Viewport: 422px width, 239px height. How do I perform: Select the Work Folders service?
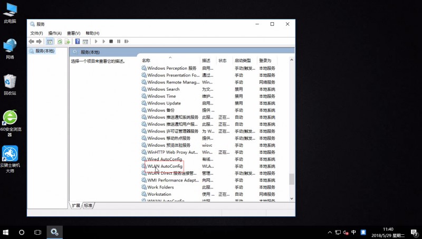209,187
